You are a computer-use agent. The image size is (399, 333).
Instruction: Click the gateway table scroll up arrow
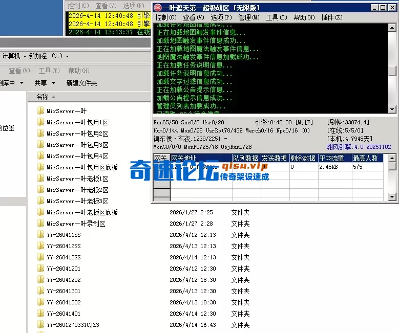[x=392, y=158]
